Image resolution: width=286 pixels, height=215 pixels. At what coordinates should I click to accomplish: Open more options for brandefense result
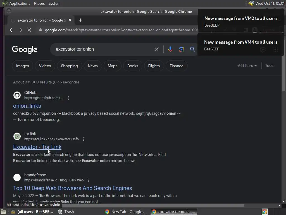coord(88,180)
